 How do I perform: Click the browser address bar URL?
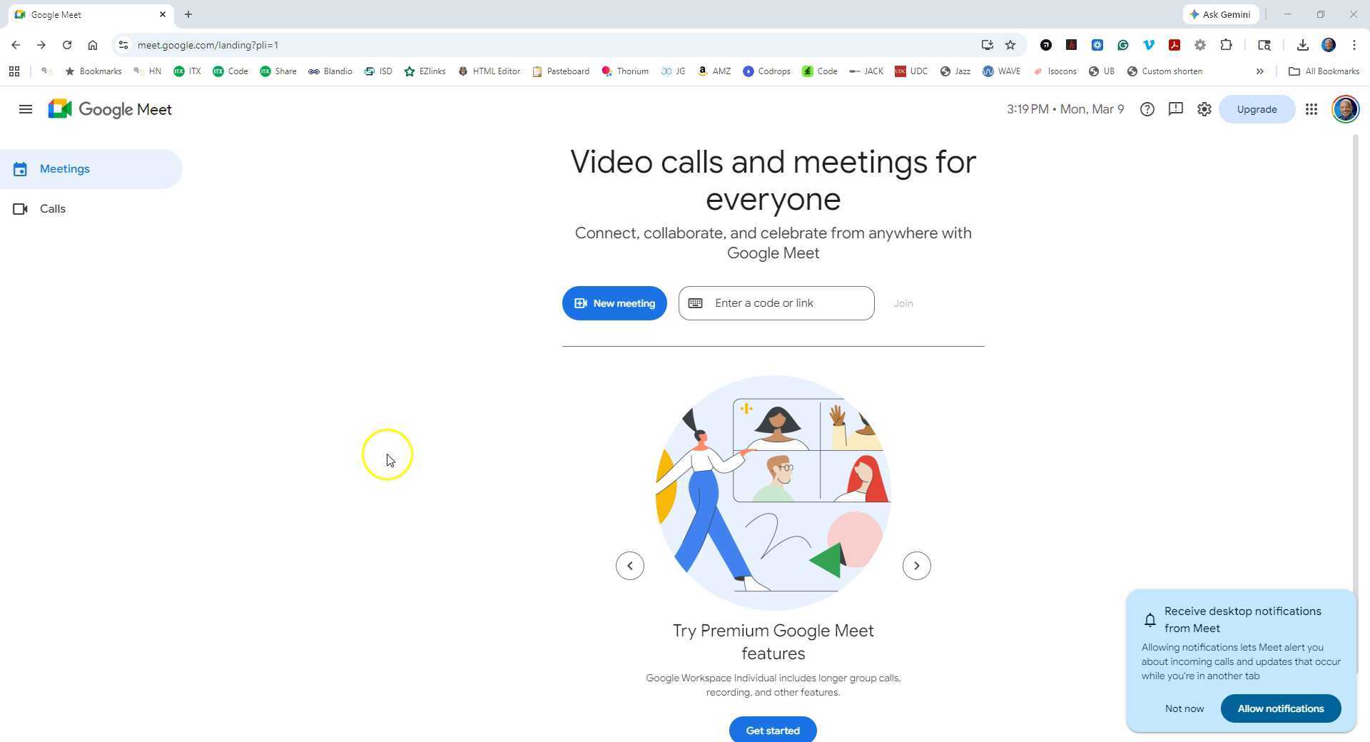(x=208, y=45)
